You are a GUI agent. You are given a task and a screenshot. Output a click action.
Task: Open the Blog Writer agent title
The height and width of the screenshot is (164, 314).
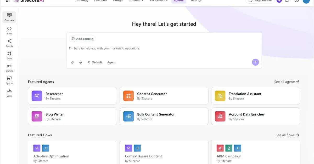point(55,114)
